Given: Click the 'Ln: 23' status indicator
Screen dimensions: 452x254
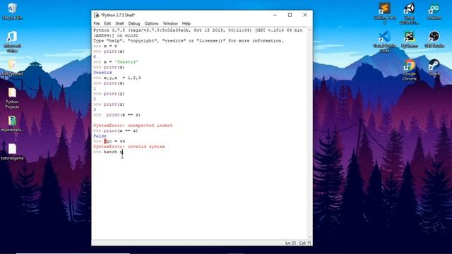Looking at the screenshot, I should (290, 243).
